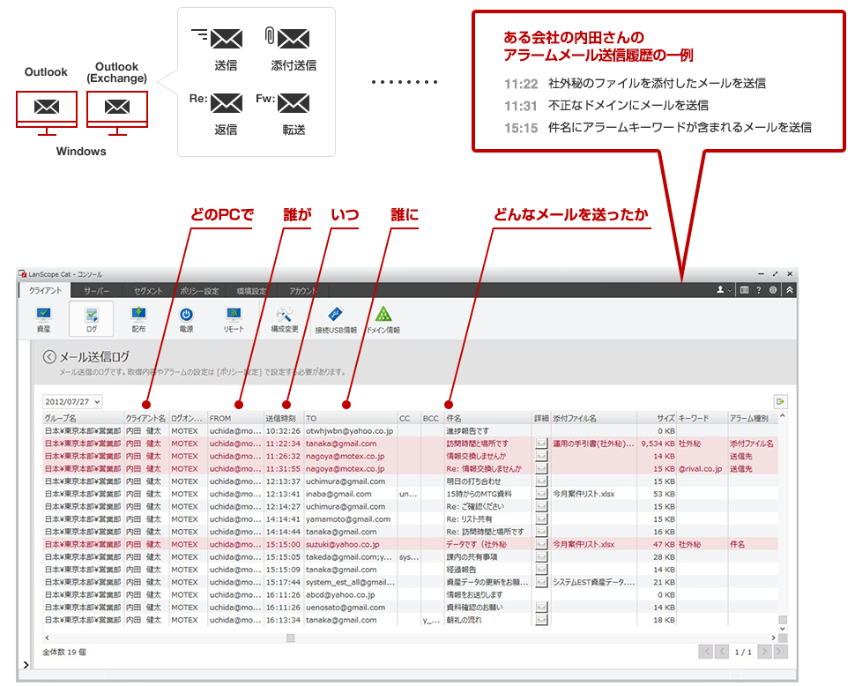Click the globe icon in the header bar
Image resolution: width=855 pixels, height=686 pixels.
point(773,290)
